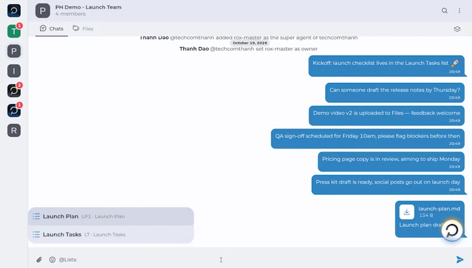Click the Pricing page copy message
This screenshot has height=268, width=472.
(x=391, y=162)
